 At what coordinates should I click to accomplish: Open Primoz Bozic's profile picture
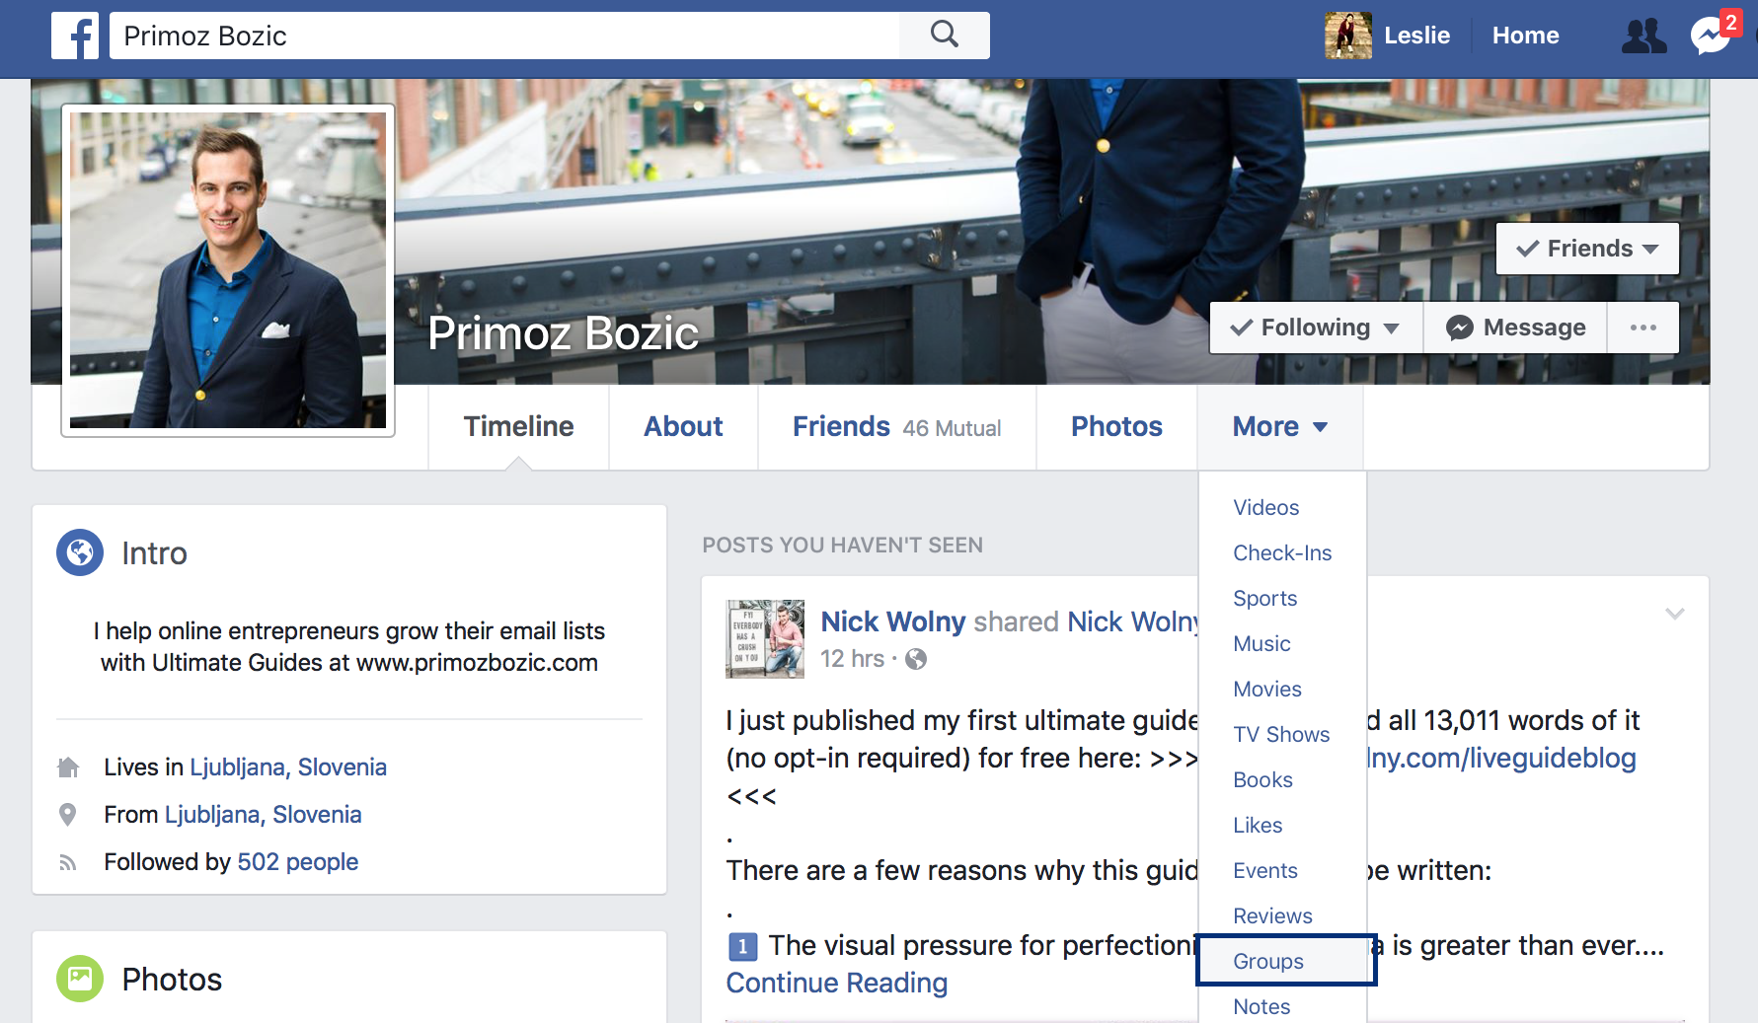tap(228, 270)
